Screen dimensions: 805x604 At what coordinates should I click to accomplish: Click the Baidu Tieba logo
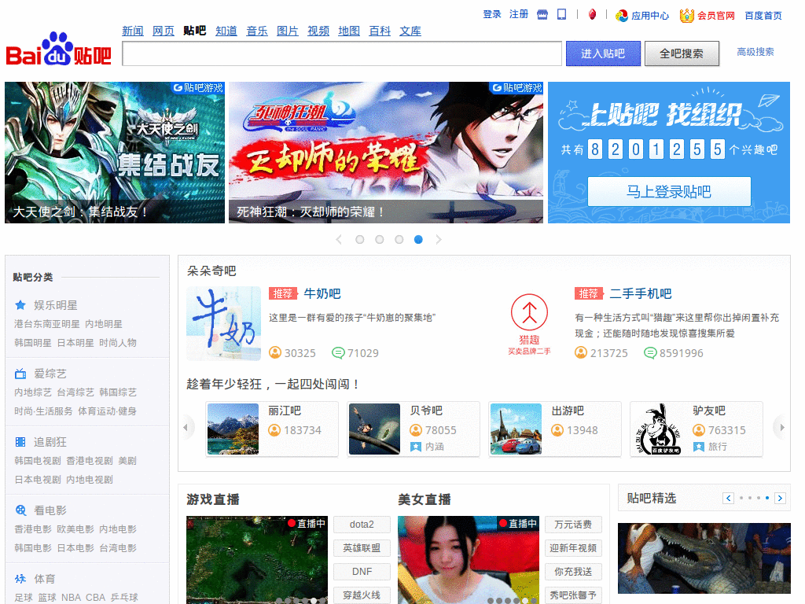point(58,50)
